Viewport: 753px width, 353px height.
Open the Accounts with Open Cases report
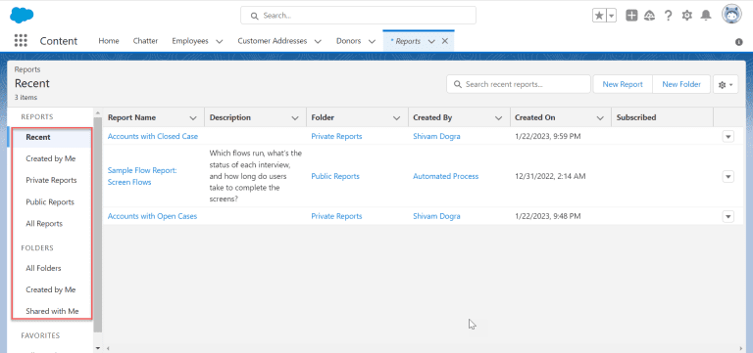pos(152,216)
